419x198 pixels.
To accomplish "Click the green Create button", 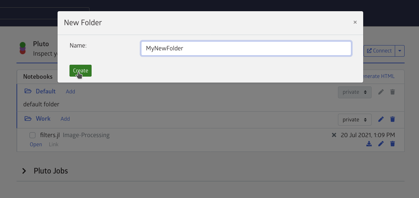I will pyautogui.click(x=80, y=71).
